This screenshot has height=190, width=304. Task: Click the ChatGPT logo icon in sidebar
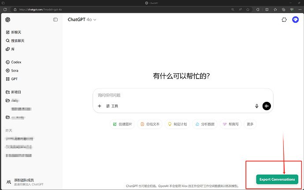click(x=8, y=19)
